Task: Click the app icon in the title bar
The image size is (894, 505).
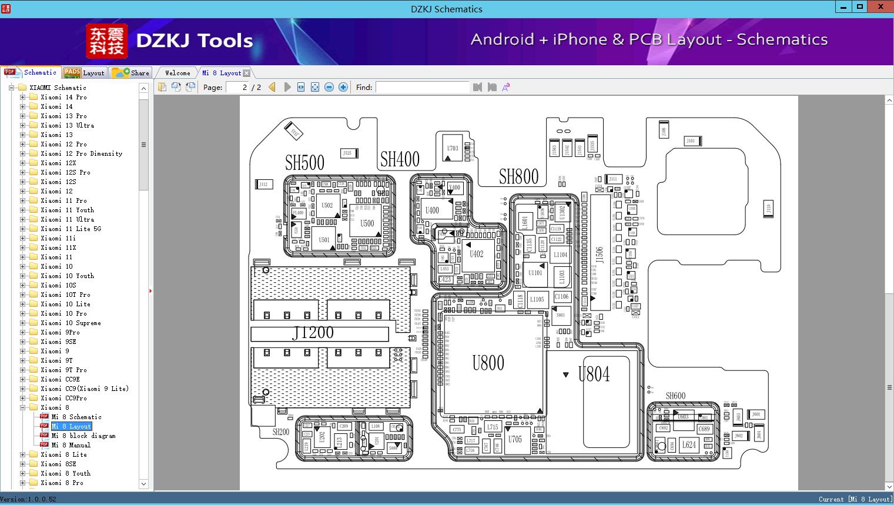Action: [x=6, y=8]
